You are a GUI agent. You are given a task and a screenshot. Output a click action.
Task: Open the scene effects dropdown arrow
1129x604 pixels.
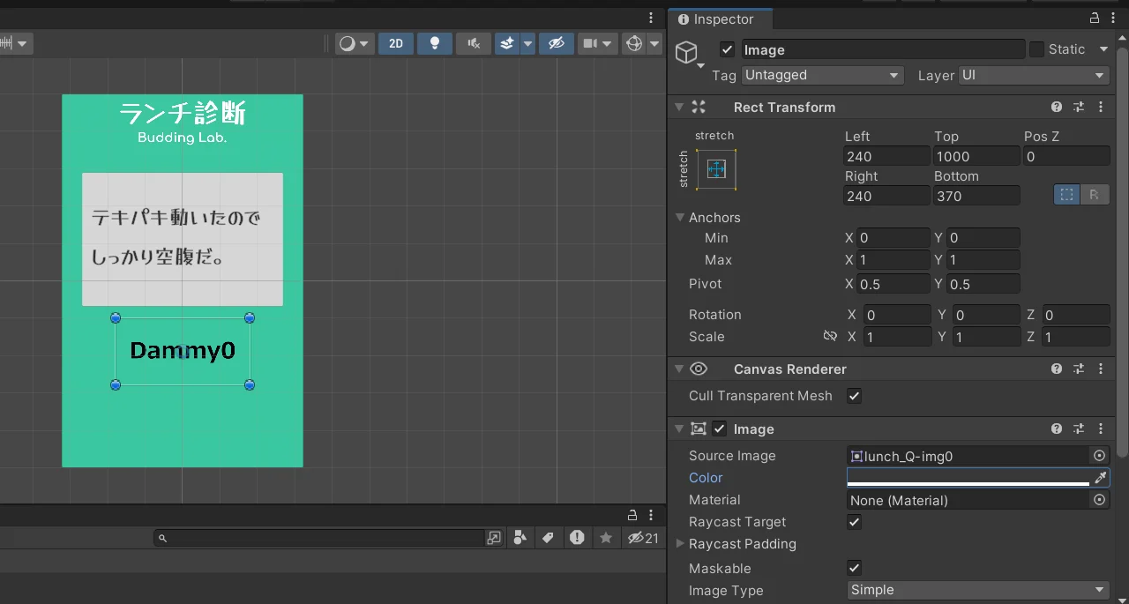click(527, 43)
